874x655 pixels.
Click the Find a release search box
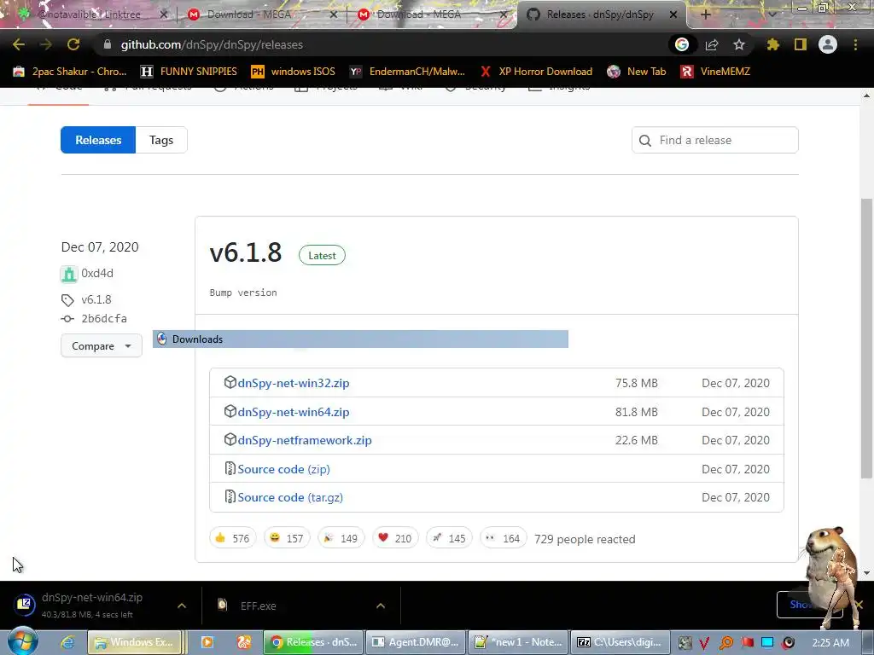(715, 140)
